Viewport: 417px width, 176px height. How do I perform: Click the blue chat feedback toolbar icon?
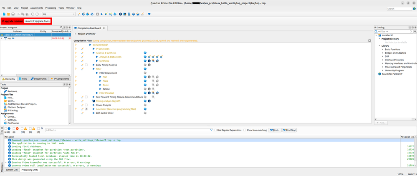(x=149, y=14)
